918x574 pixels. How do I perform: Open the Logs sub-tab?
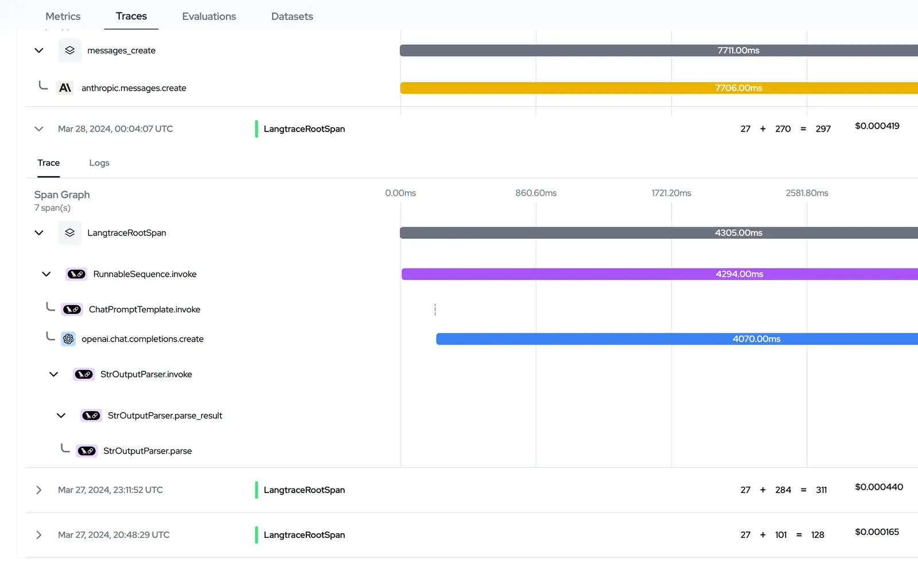pyautogui.click(x=99, y=163)
